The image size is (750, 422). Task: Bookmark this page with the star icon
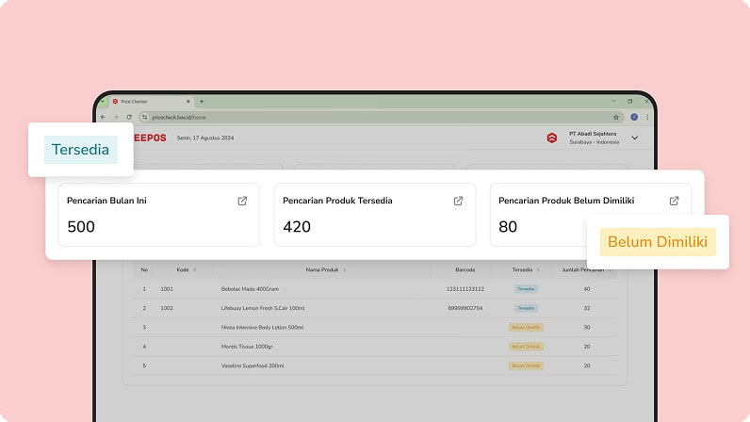(616, 117)
